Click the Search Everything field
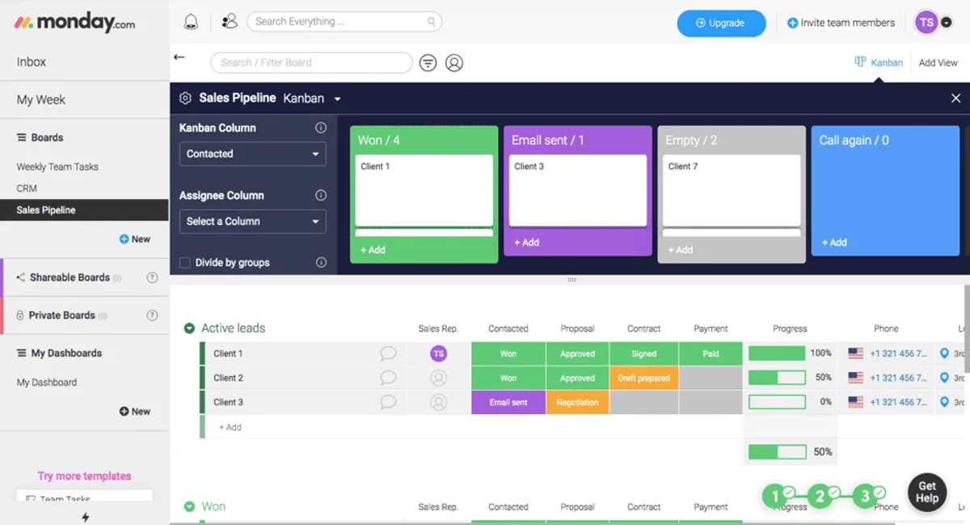 click(345, 22)
